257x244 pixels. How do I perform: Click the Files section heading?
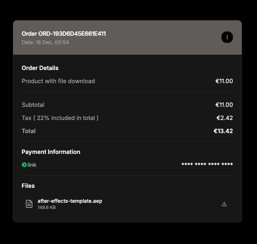point(28,186)
